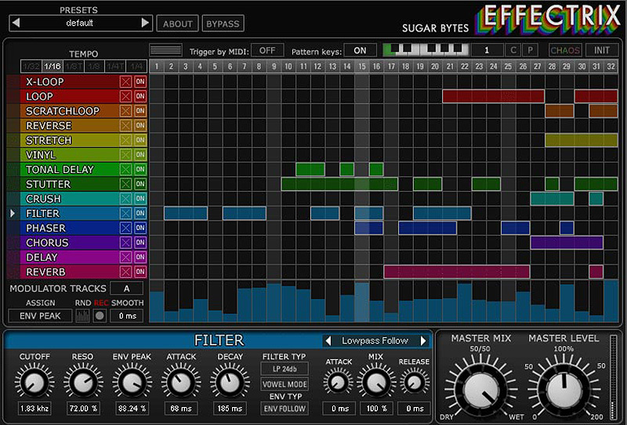Toggle Trigger by MIDI switch
This screenshot has width=627, height=425.
266,50
